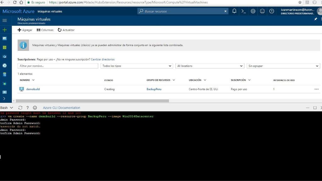This screenshot has width=322, height=181.
Task: Pin the Máquinas virtuales blade
Action: pos(316,19)
